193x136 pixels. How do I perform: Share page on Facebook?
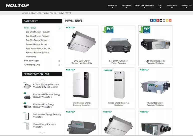pyautogui.click(x=151, y=20)
